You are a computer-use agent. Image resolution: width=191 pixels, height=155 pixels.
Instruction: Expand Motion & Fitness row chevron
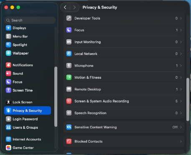click(x=181, y=77)
